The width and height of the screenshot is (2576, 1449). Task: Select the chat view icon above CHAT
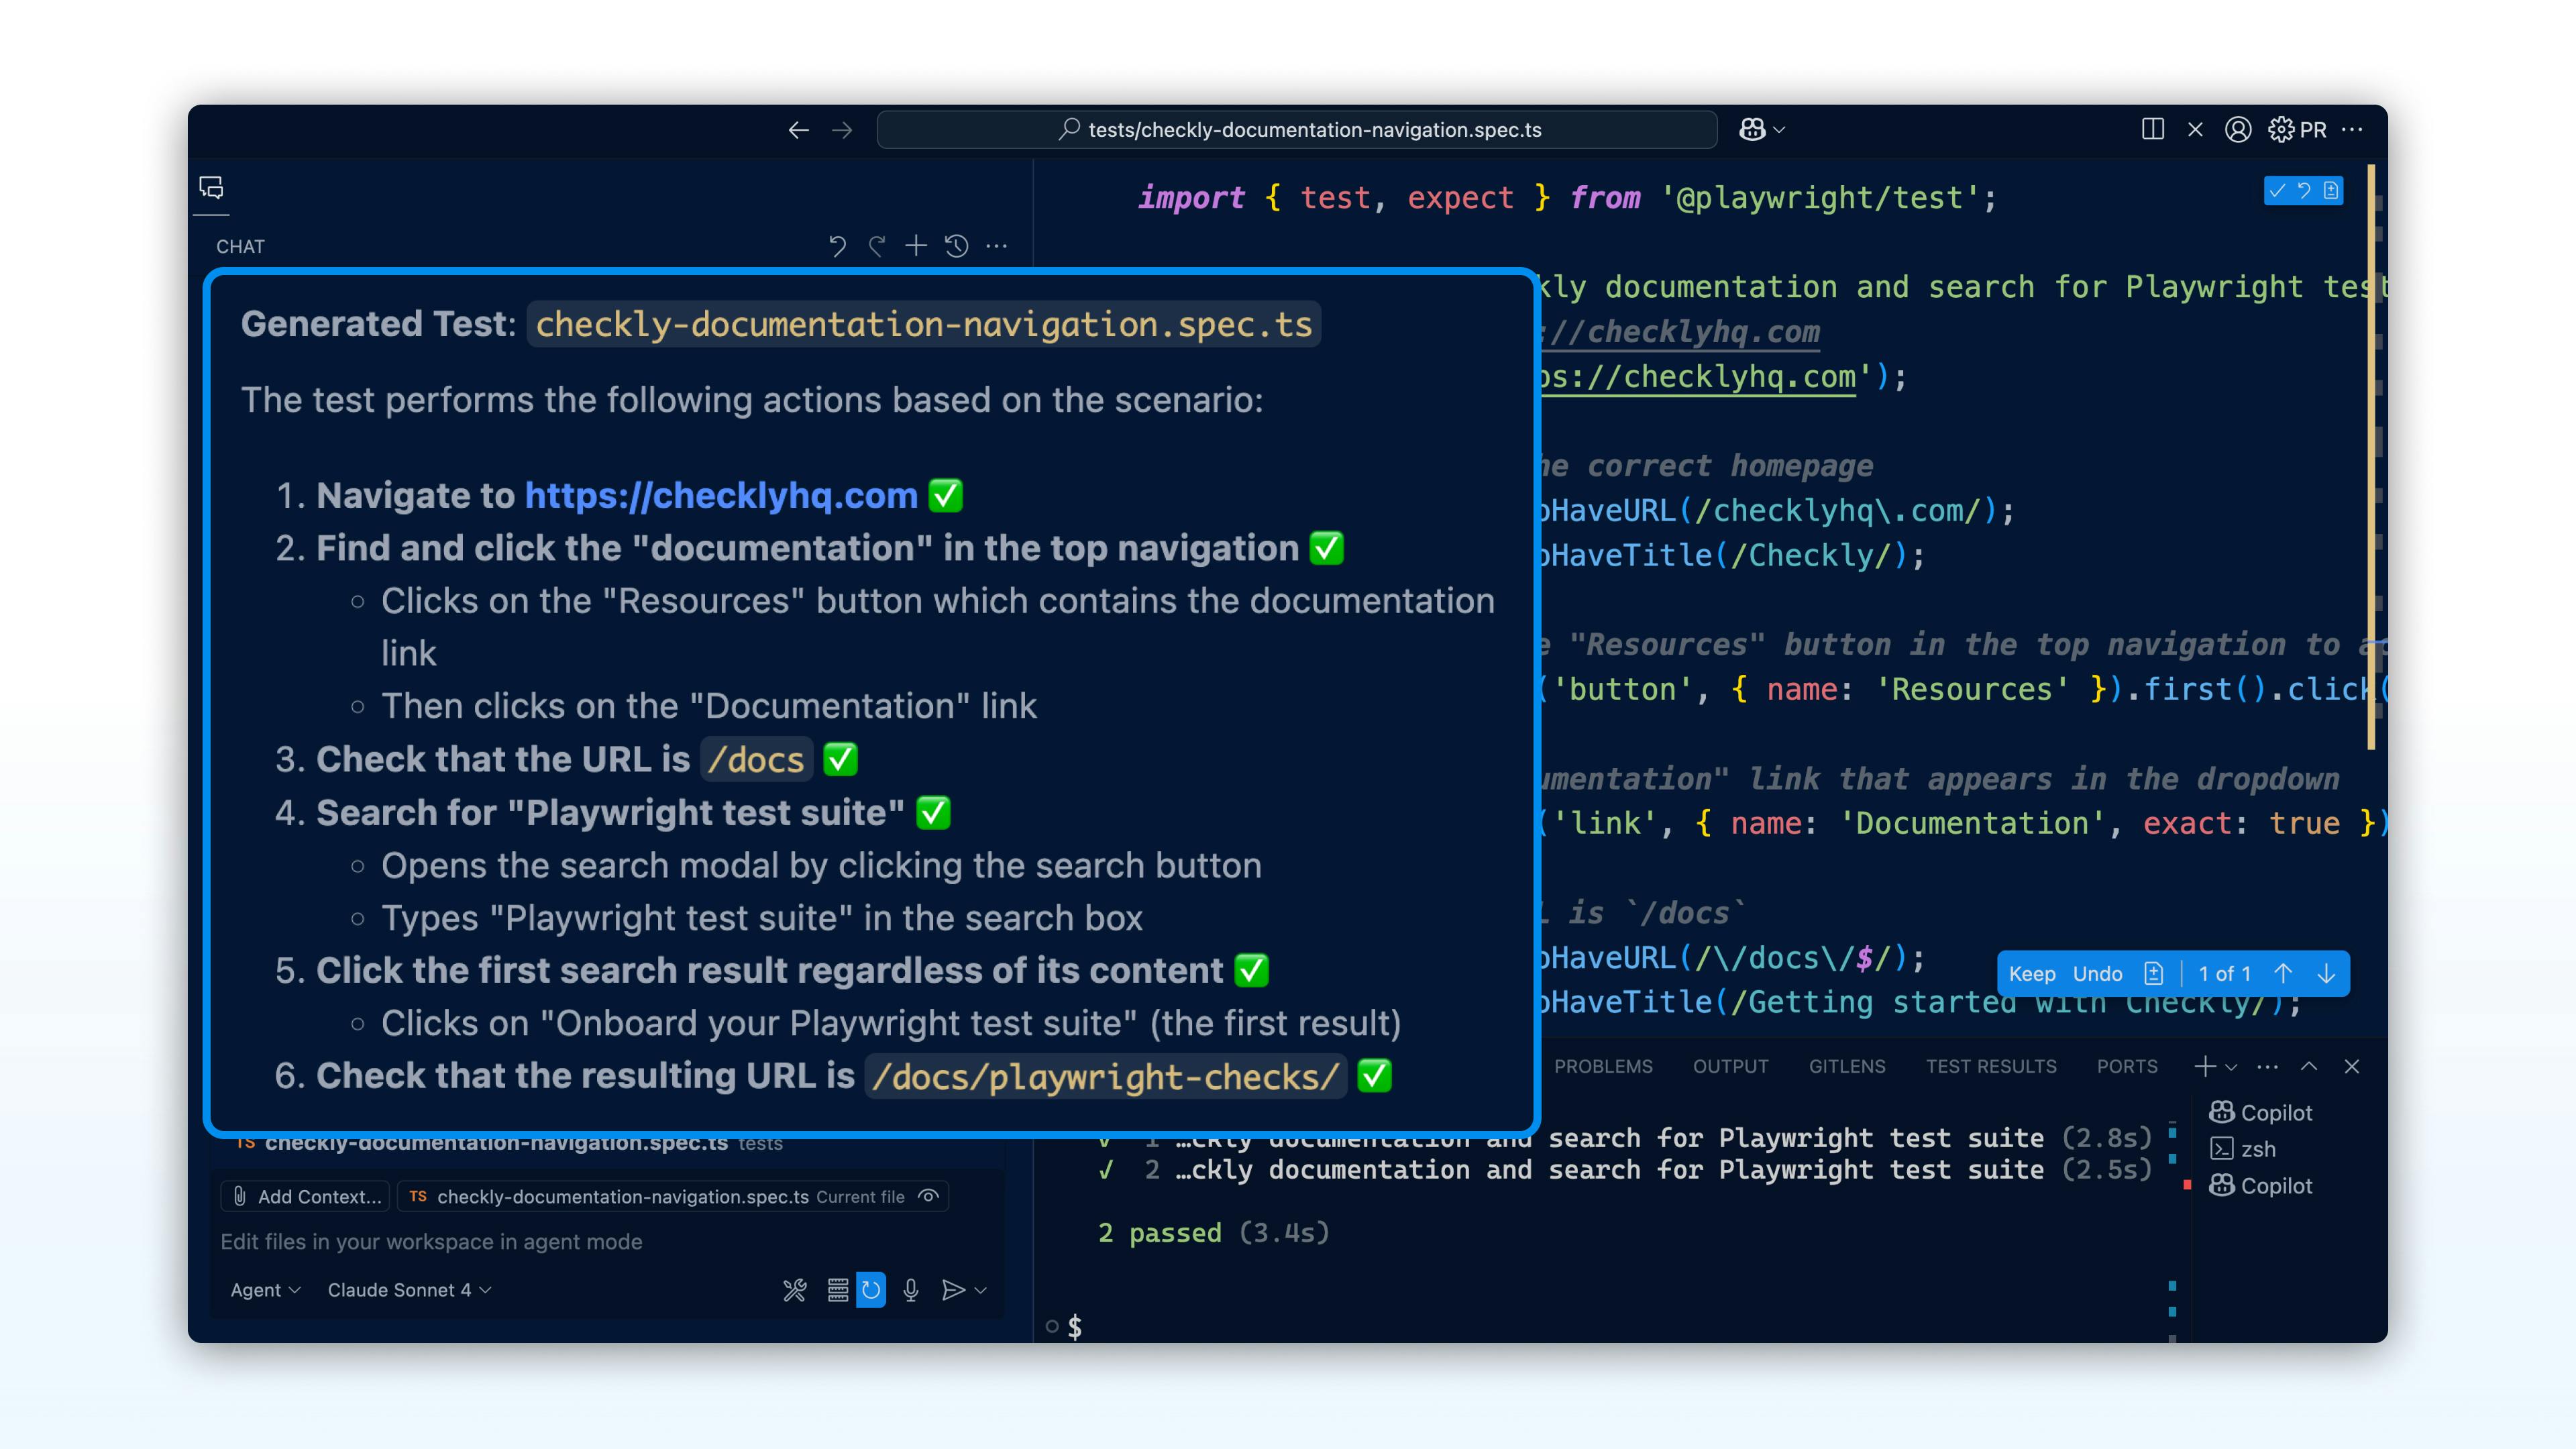point(211,187)
